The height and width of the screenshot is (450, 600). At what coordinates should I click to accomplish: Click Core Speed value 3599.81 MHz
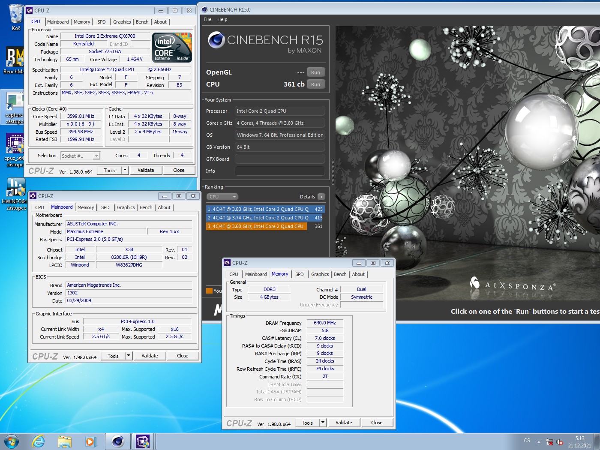81,116
